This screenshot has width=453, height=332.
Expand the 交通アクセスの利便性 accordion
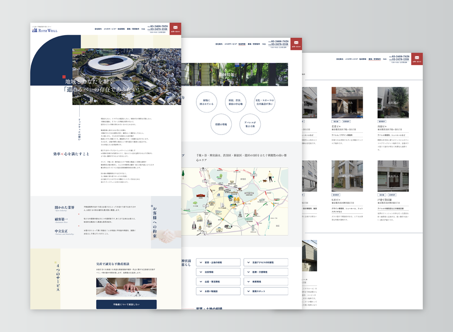coord(266,262)
